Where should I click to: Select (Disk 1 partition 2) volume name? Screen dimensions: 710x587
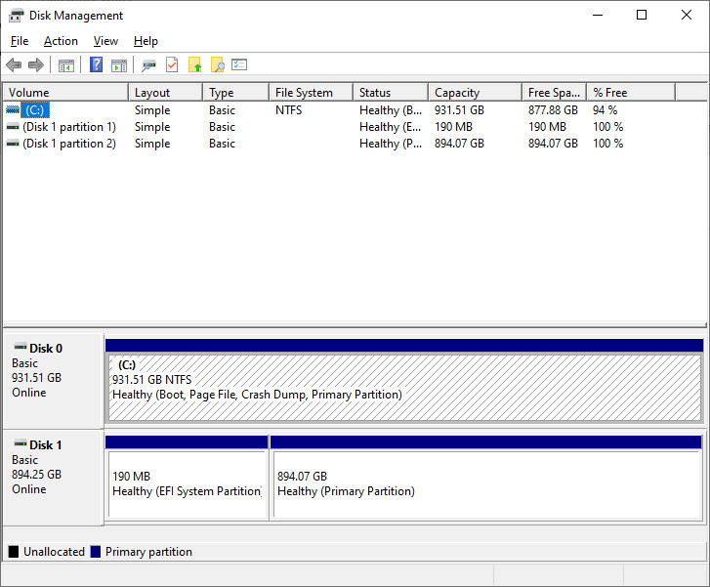69,144
